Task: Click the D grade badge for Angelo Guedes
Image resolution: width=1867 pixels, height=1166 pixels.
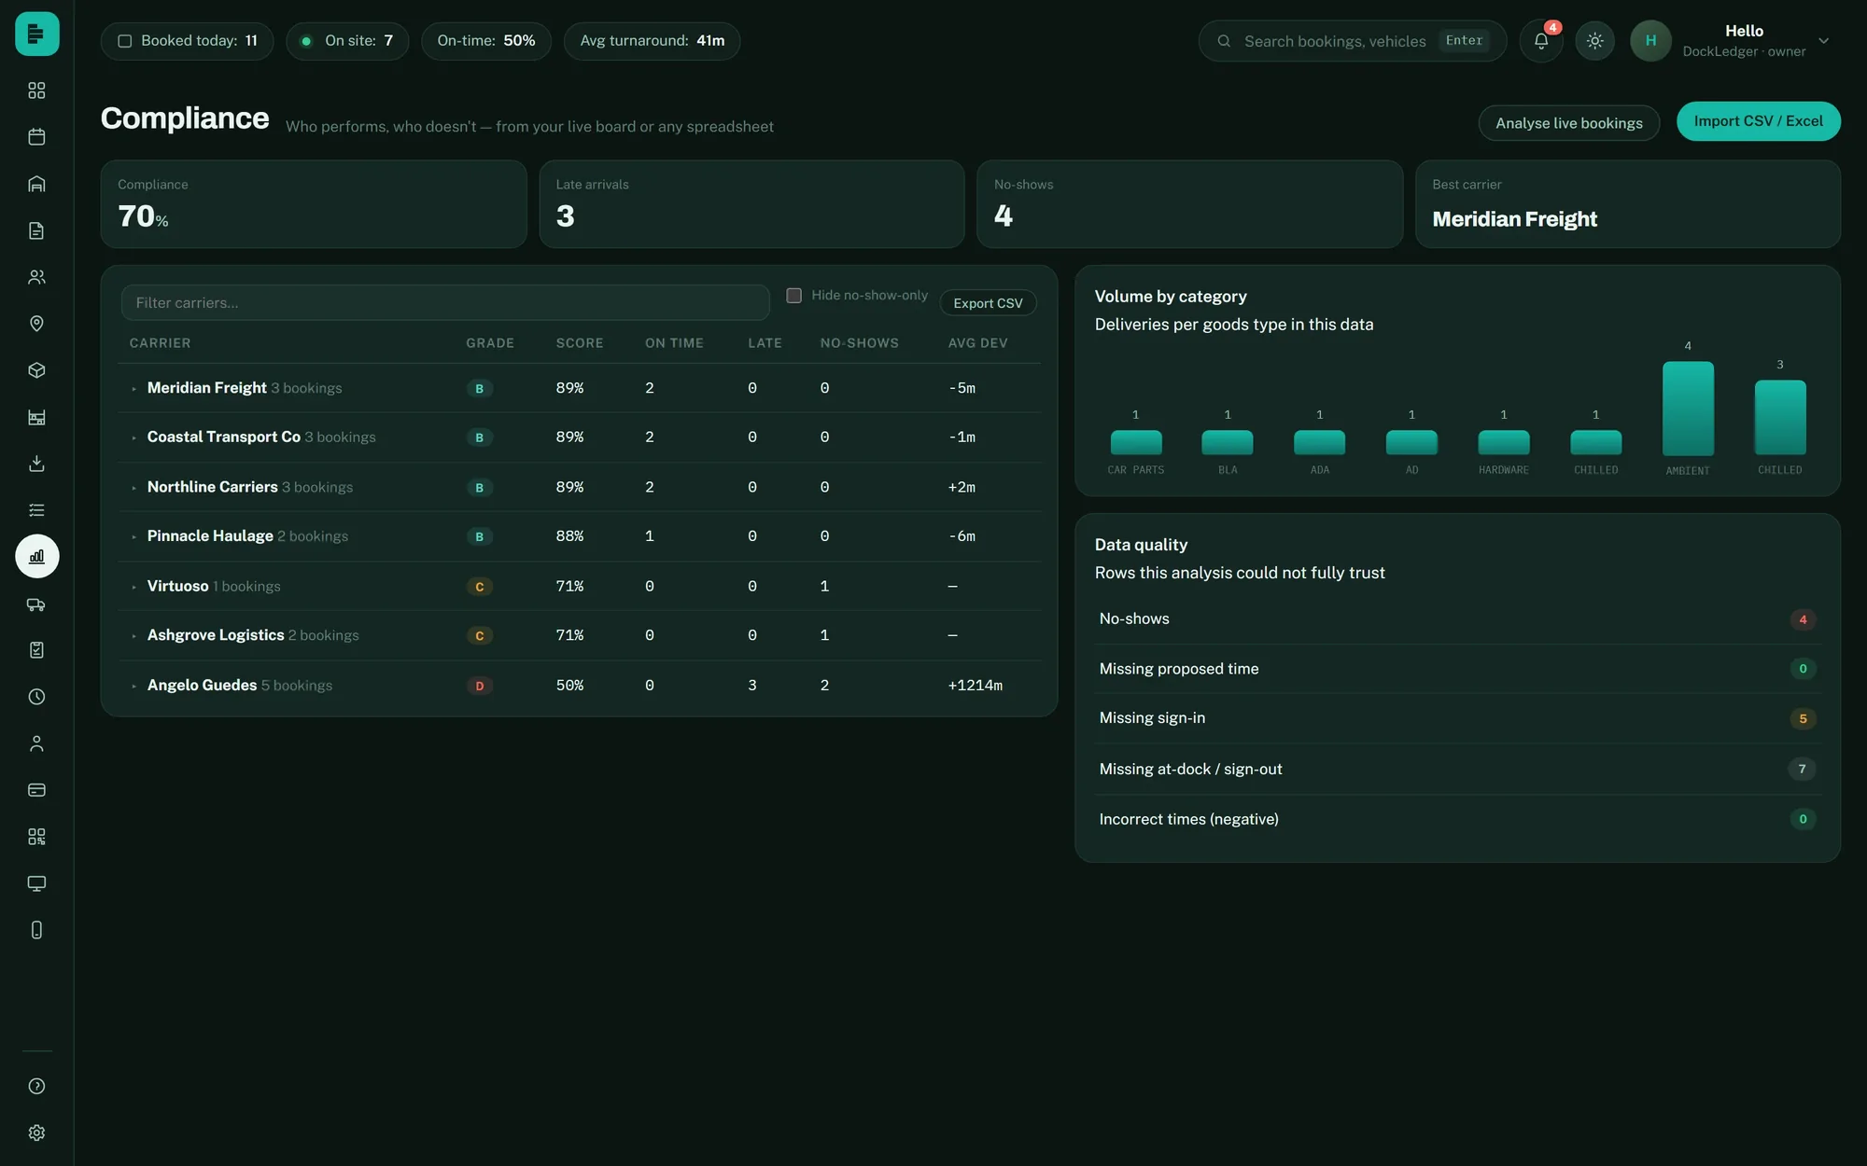Action: pos(480,686)
